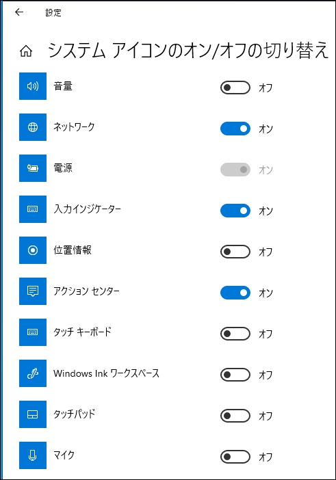Switch on the タッチパッド toggle
The width and height of the screenshot is (336, 480).
coord(235,416)
